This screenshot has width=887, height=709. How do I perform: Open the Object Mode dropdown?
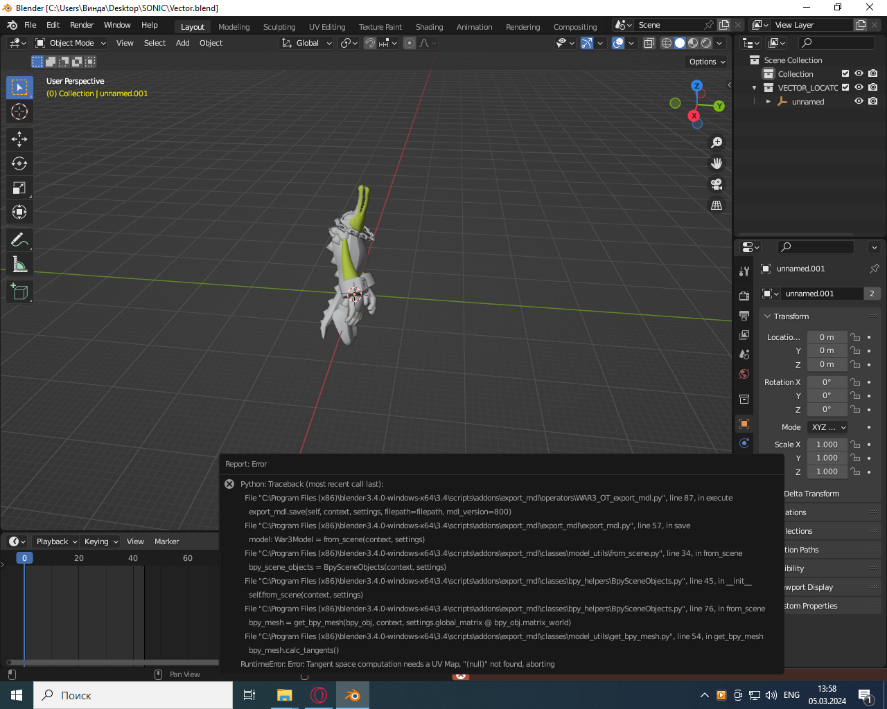[x=71, y=43]
